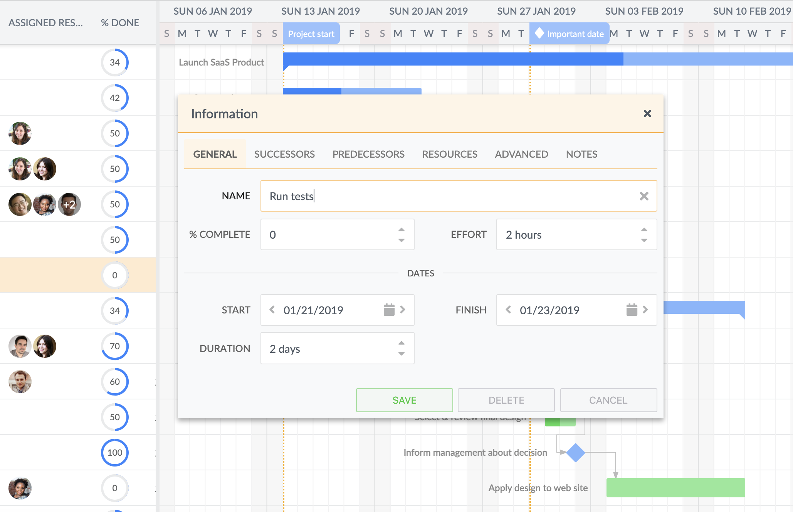The width and height of the screenshot is (793, 512).
Task: Increase Duration with the up spinner arrow
Action: 401,343
